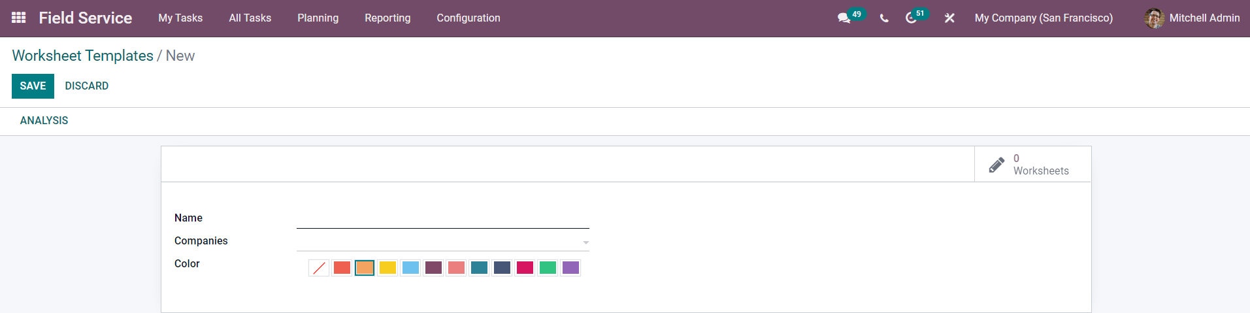1250x313 pixels.
Task: Discard the new worksheet template
Action: 87,86
